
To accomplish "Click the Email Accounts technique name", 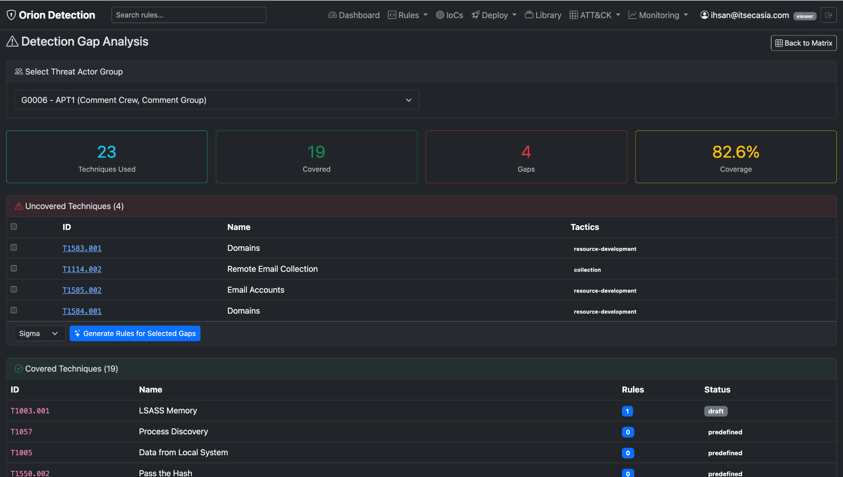I will tap(256, 290).
